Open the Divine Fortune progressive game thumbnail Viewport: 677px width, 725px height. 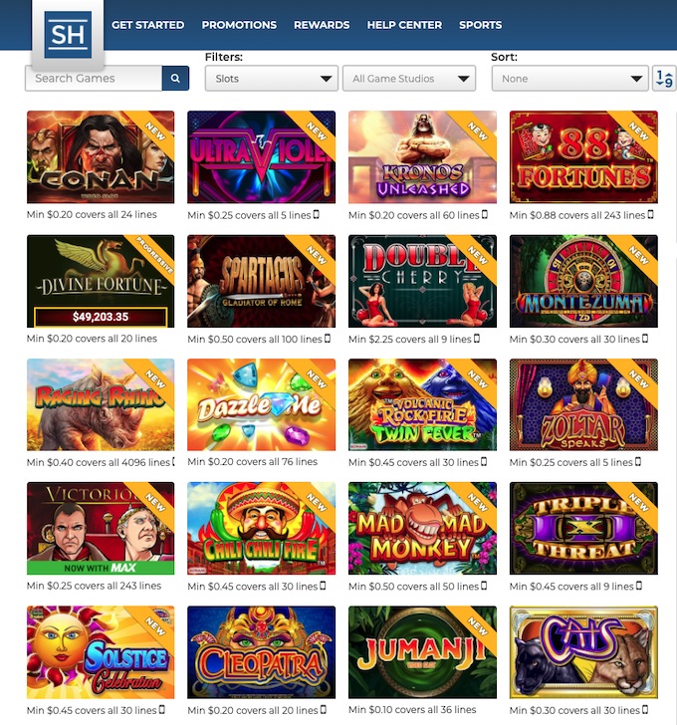[101, 281]
